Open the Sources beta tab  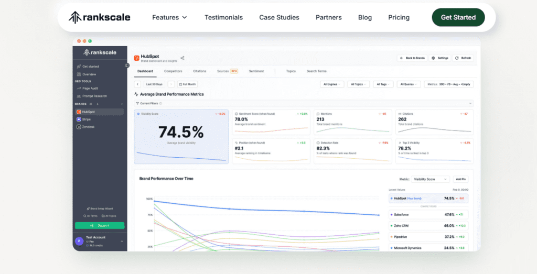point(228,71)
